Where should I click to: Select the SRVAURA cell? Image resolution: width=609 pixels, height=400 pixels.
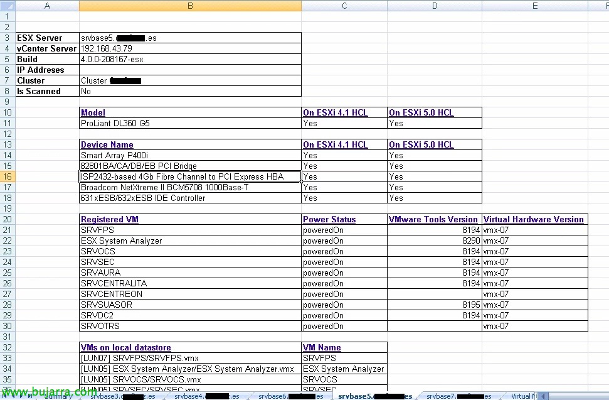tap(190, 273)
